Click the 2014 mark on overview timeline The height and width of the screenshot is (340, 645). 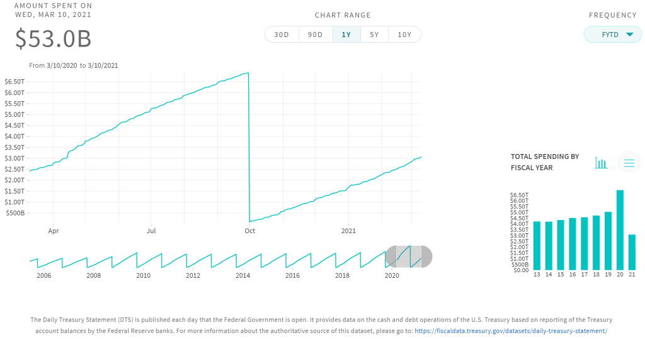point(243,275)
